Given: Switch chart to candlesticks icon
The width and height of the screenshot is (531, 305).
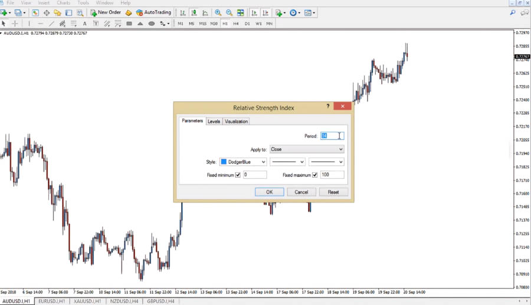Looking at the screenshot, I should 194,12.
